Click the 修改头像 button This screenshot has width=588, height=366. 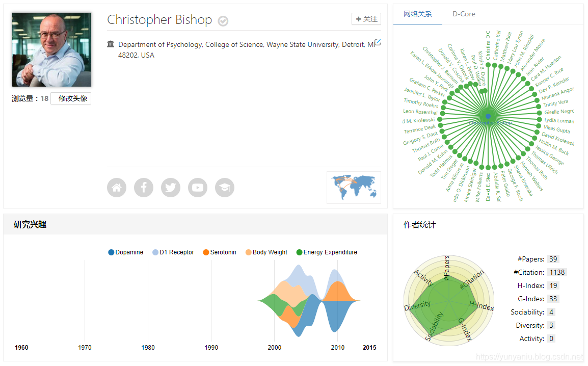[x=71, y=98]
